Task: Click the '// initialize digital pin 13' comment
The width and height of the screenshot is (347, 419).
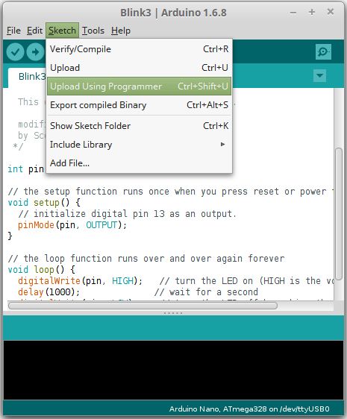Action: (127, 214)
